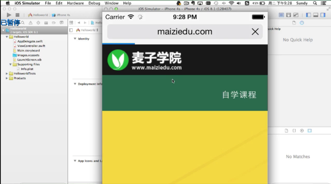Tap the 麦子学院 logo banner
This screenshot has width=331, height=184.
pyautogui.click(x=145, y=60)
